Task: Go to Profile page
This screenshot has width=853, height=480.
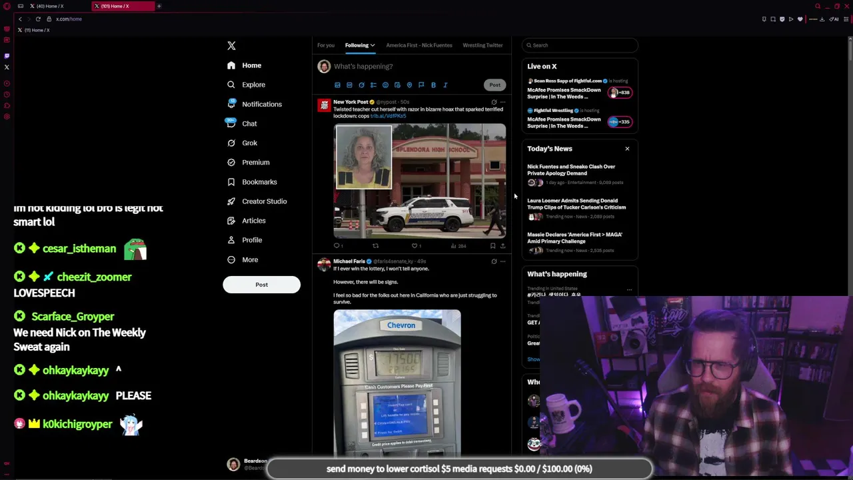Action: coord(245,239)
